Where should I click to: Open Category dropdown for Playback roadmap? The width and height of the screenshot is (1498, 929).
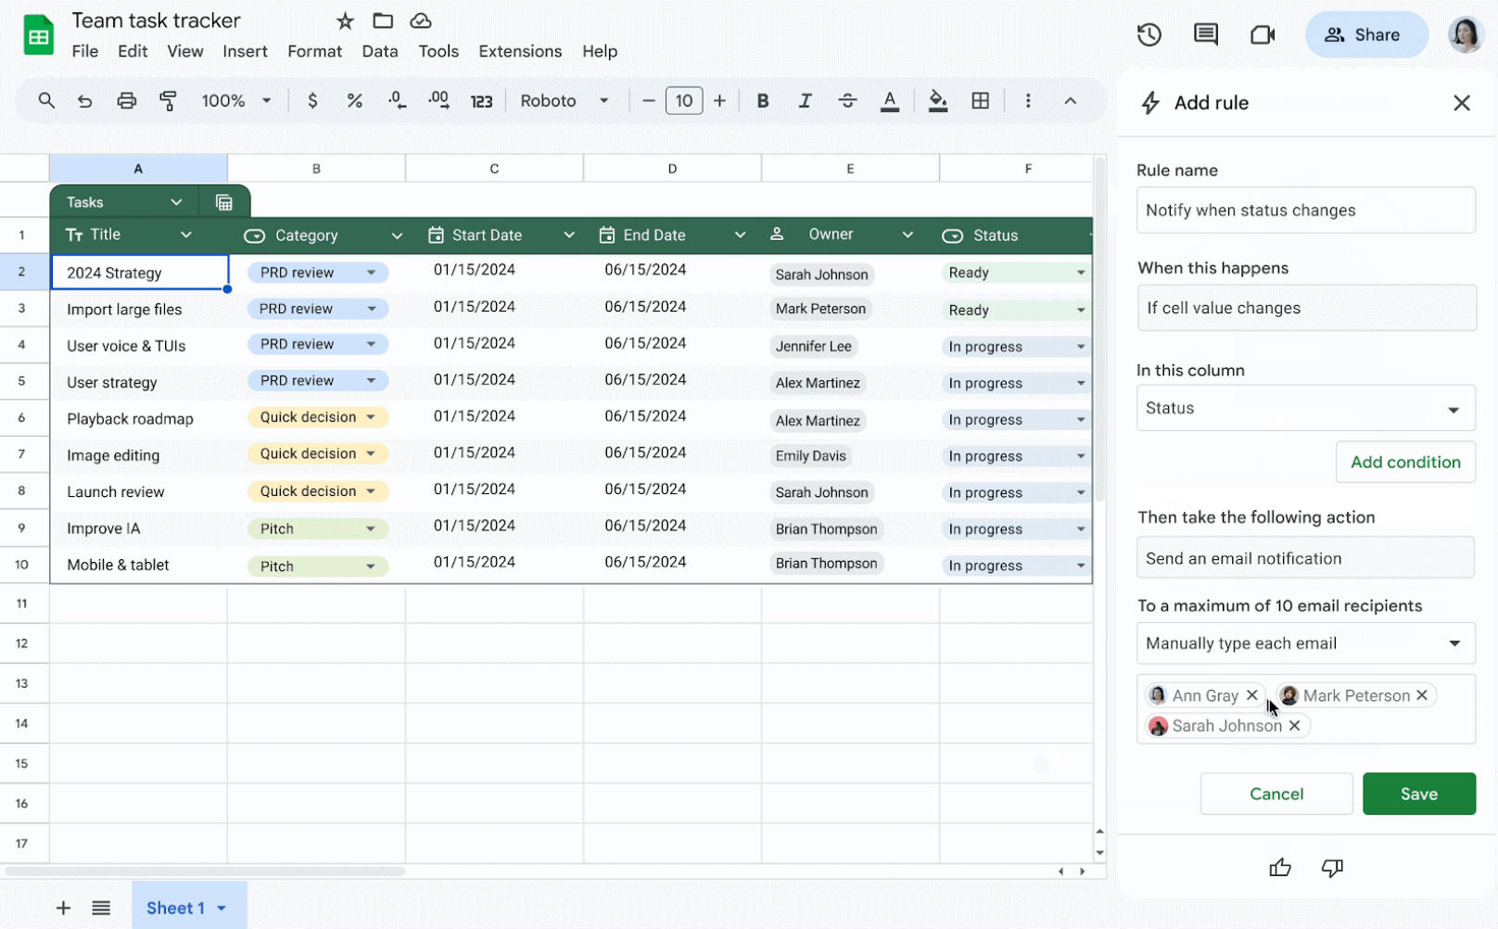[x=371, y=417]
